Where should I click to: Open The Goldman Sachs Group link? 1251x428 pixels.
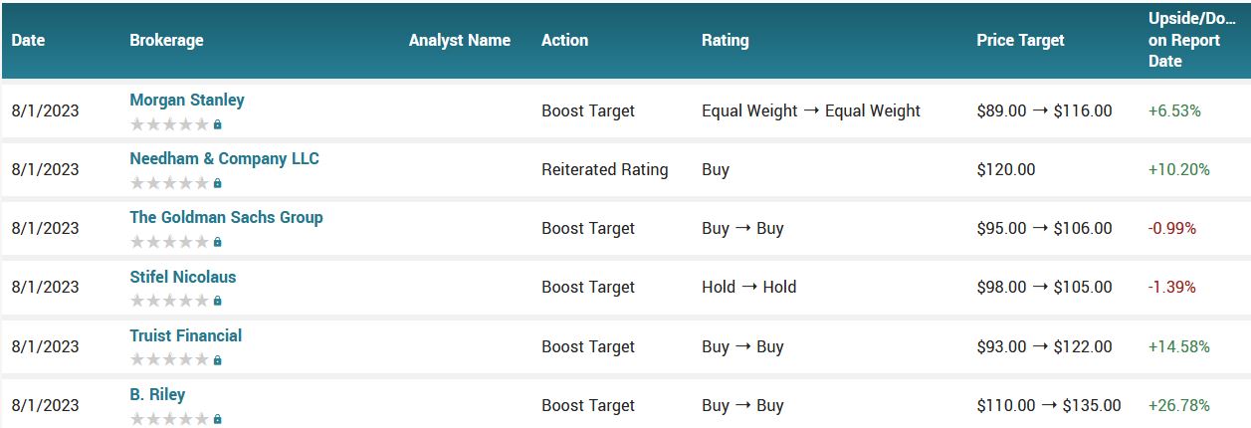point(226,217)
